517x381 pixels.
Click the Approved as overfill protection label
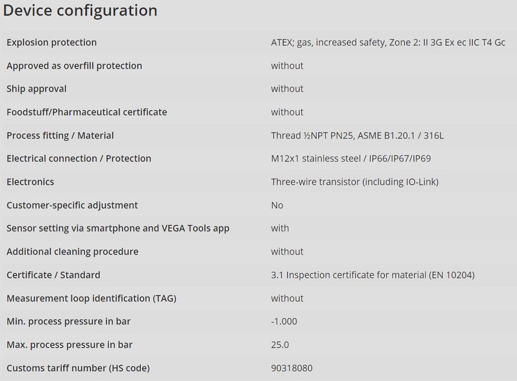[74, 66]
